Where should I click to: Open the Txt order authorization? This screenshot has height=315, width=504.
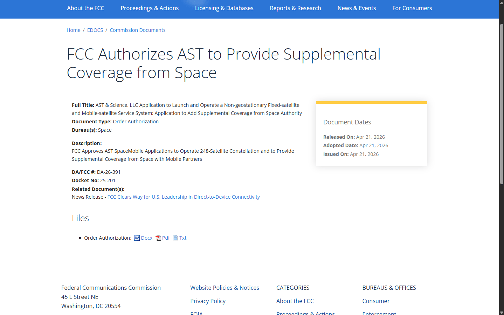click(x=183, y=238)
